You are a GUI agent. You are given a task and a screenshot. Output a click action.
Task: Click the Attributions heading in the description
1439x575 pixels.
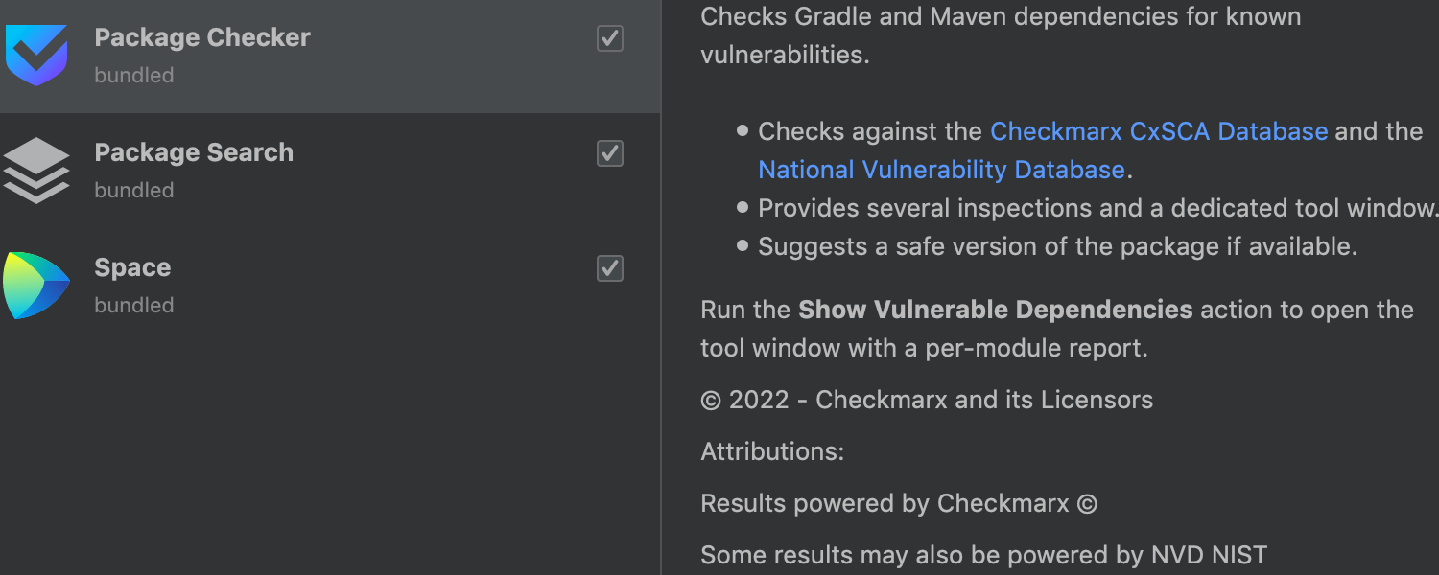(x=772, y=451)
